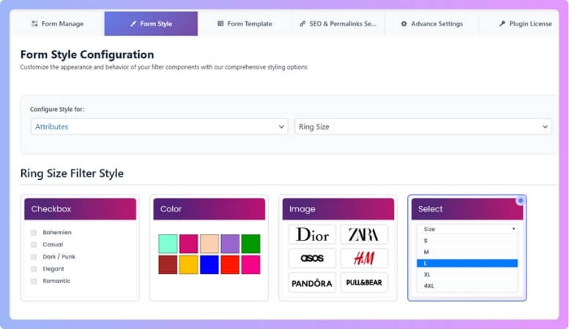Pick the purple color swatch

pos(230,243)
